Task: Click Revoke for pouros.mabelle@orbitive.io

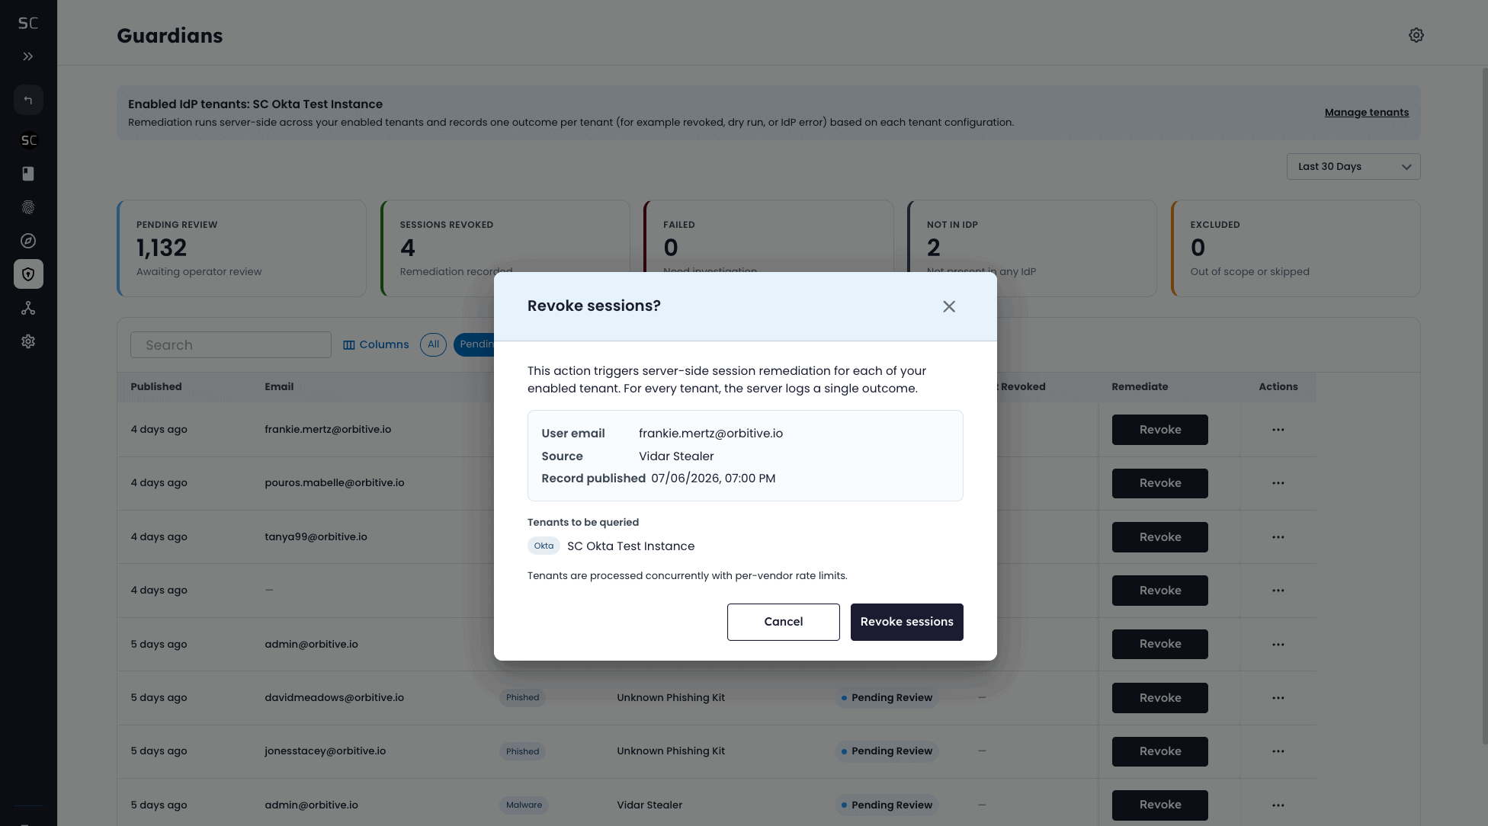Action: point(1160,483)
